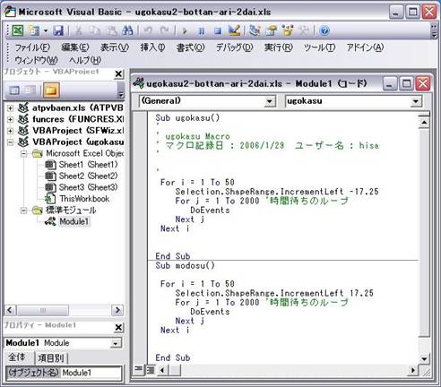Open the 編集(E) menu
Screen dimensions: 441x387
[75, 47]
